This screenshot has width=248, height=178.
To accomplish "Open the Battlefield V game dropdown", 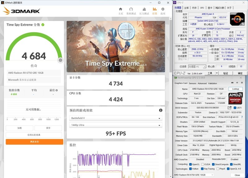I will click(116, 118).
